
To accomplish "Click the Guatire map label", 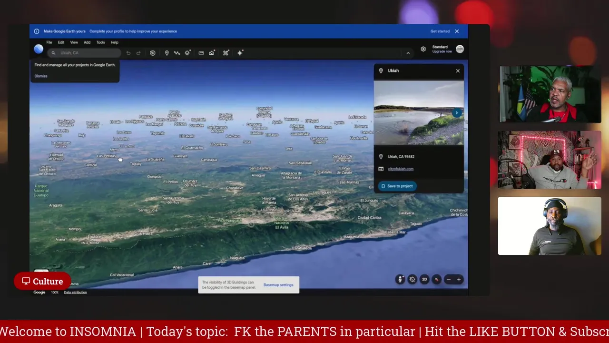I will 94,237.
